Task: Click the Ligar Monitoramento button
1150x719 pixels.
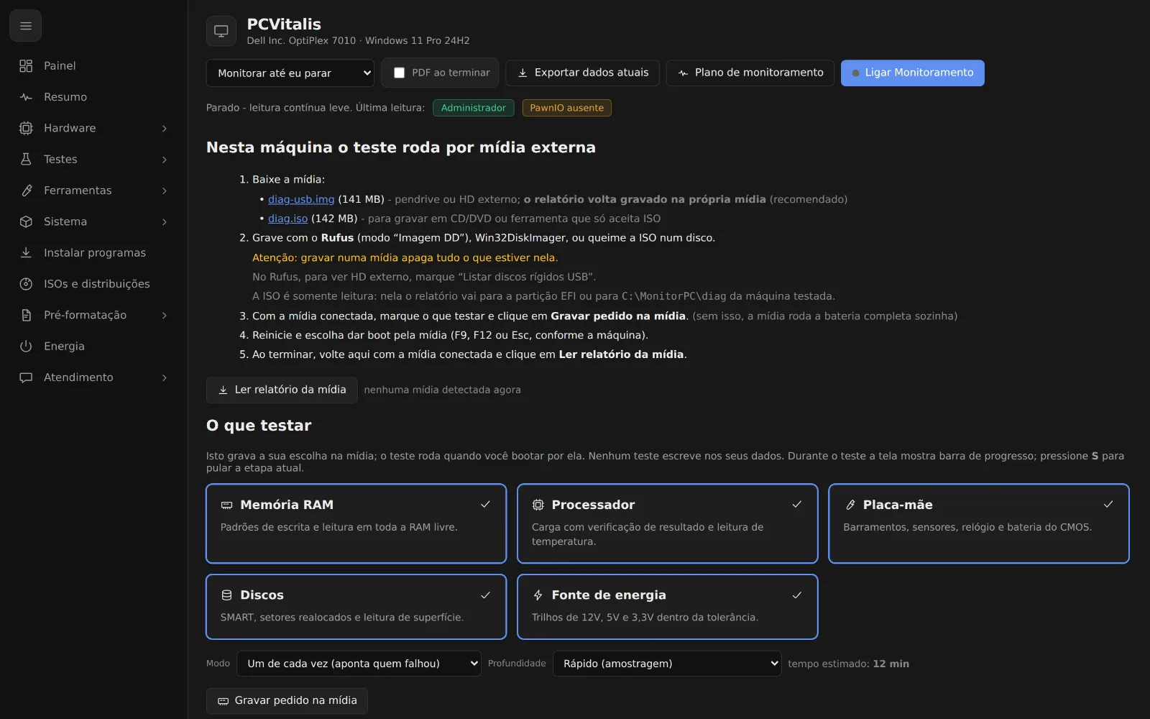Action: 912,73
